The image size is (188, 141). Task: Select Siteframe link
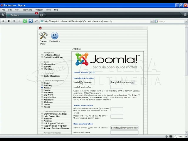pos(48,102)
